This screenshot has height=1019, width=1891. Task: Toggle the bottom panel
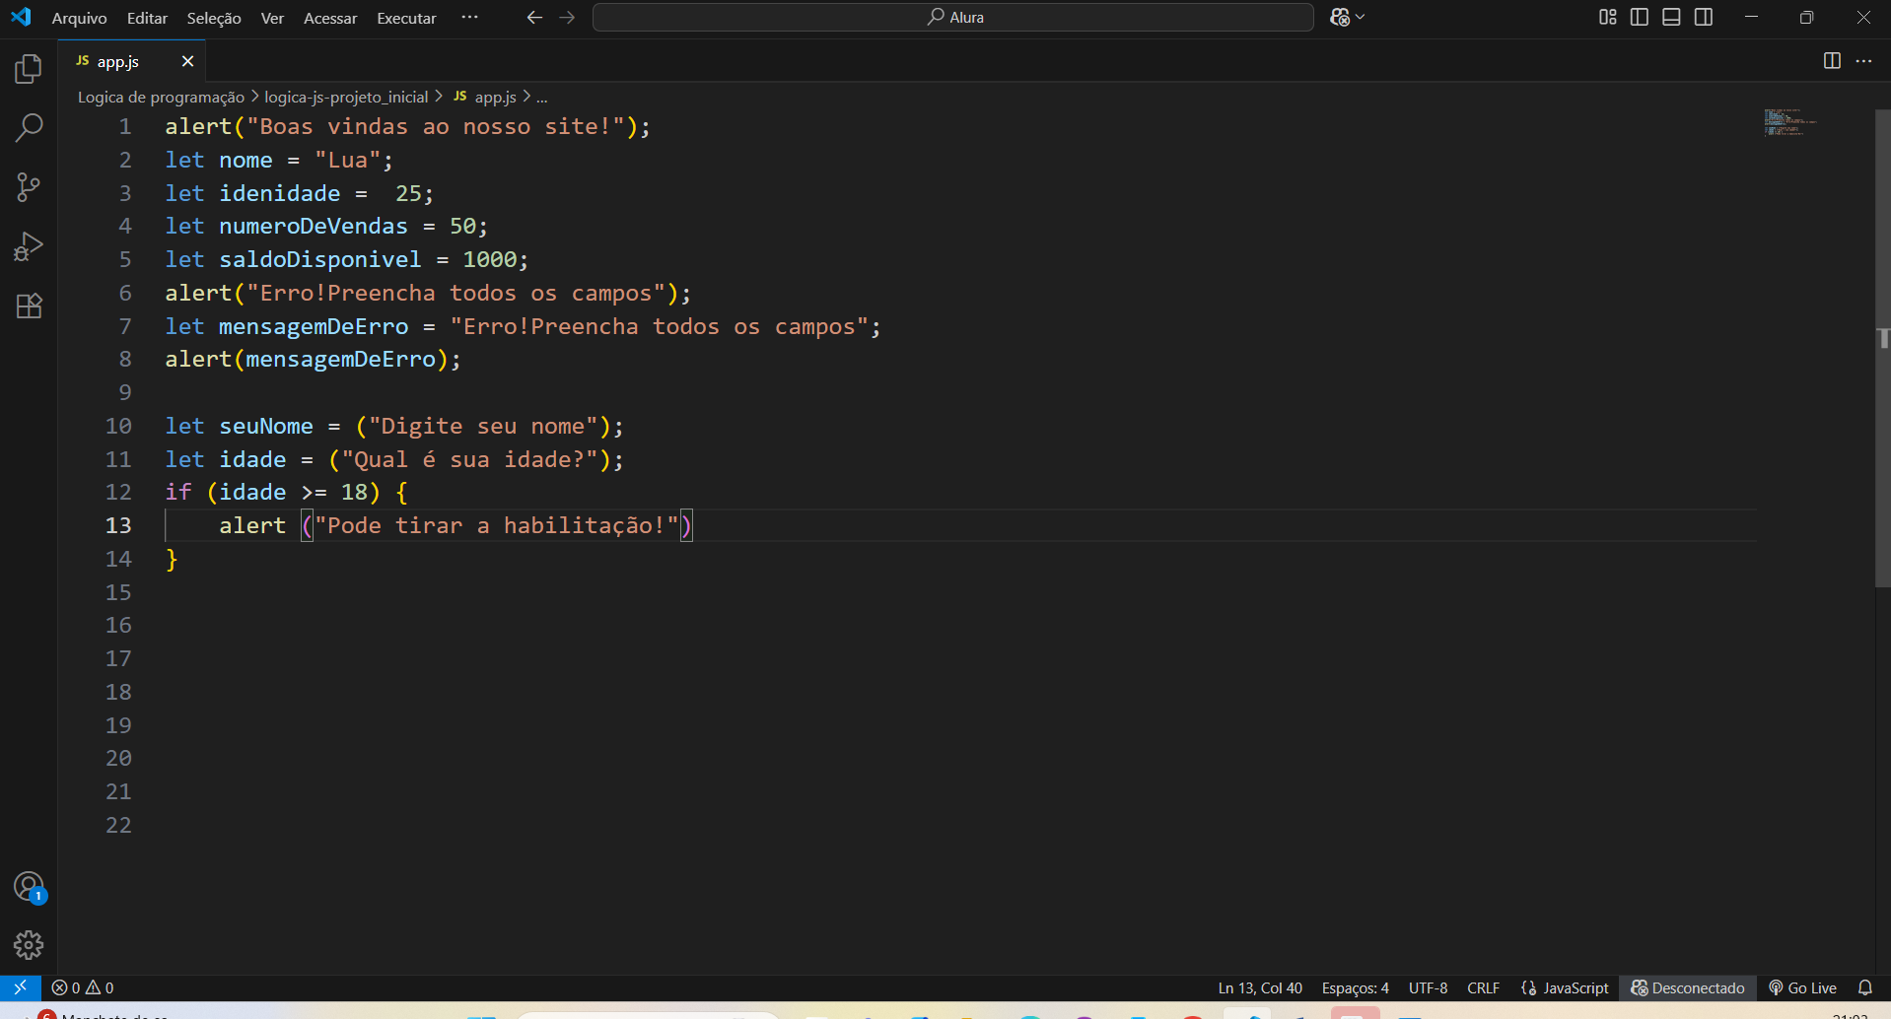(x=1671, y=17)
